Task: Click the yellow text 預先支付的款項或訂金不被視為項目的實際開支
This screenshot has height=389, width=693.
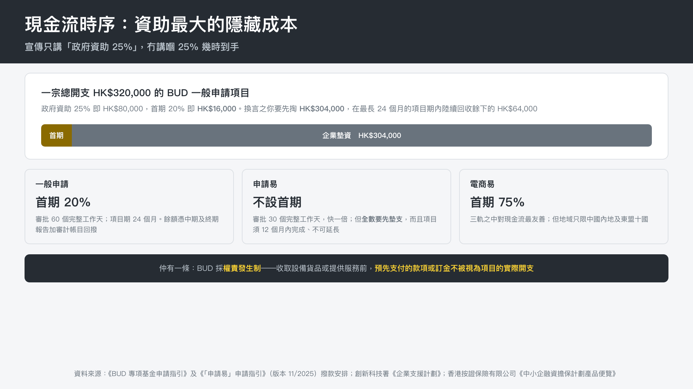Action: coord(454,268)
